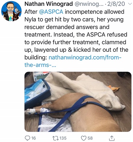Follow the nathanwinograd.com/from- article link
The image size is (133, 142).
pos(85,57)
